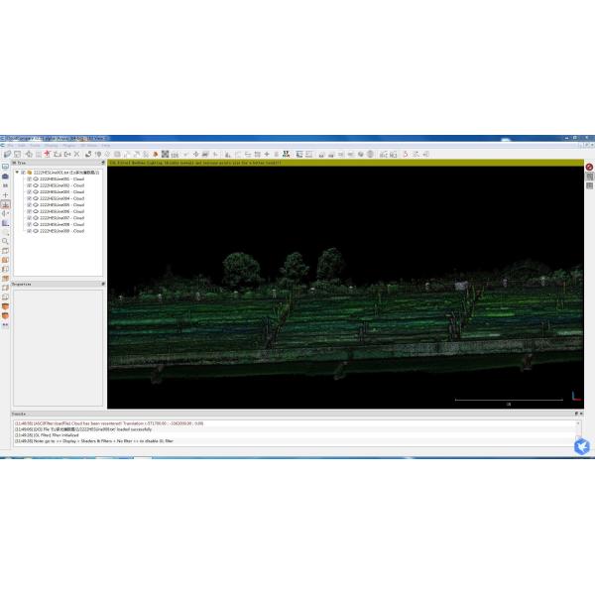Uncheck the 2222HESLine001.txt root folder checkbox

(23, 173)
